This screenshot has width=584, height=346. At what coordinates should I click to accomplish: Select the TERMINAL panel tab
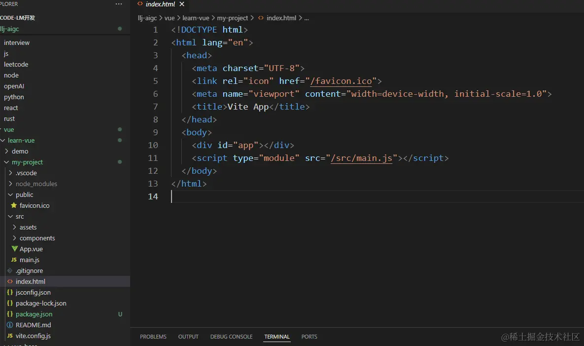[277, 337]
